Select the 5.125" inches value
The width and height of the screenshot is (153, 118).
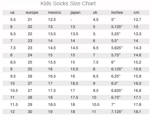tap(117, 27)
